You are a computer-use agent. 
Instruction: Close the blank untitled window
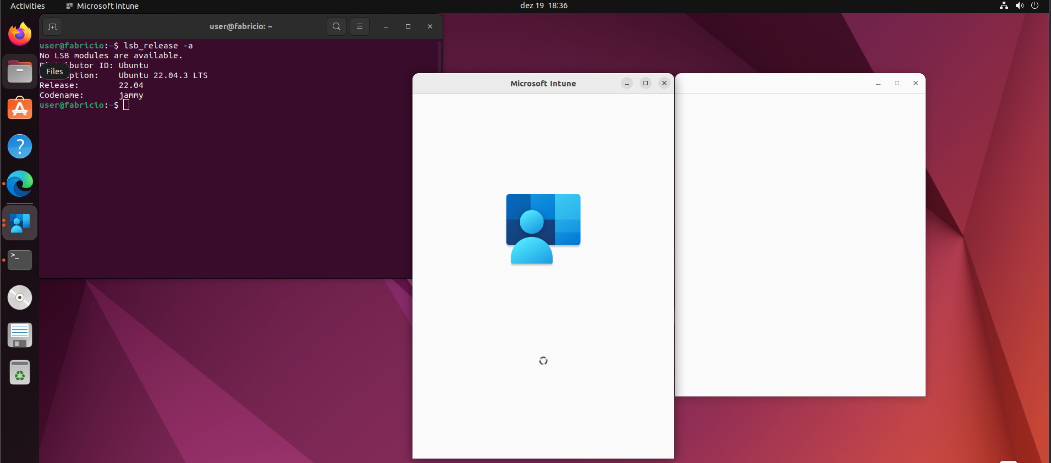pos(916,83)
